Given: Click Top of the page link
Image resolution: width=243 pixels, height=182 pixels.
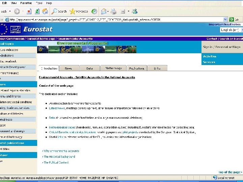Looking at the screenshot, I should tap(230, 172).
